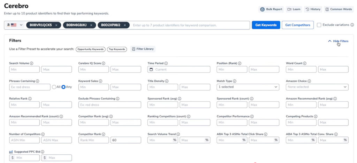Screen dimensions: 357x163
Task: Click info icon beside Search Volume Trend
Action: (178, 134)
